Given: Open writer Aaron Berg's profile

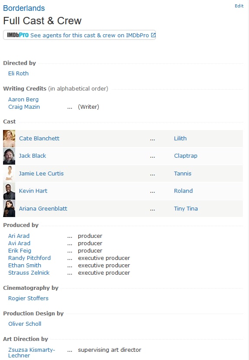Looking at the screenshot, I should pos(23,99).
